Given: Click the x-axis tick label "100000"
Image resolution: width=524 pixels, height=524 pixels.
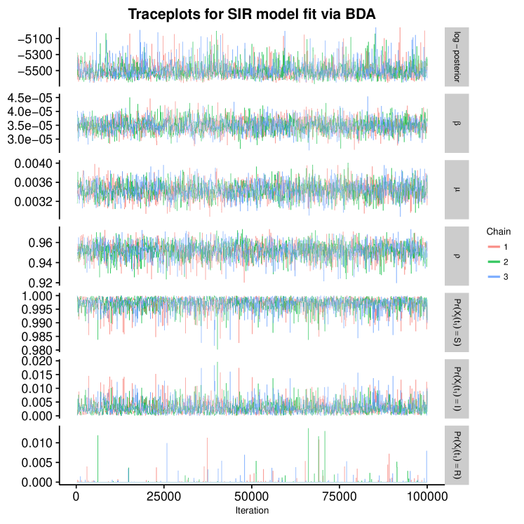Looking at the screenshot, I should [426, 497].
